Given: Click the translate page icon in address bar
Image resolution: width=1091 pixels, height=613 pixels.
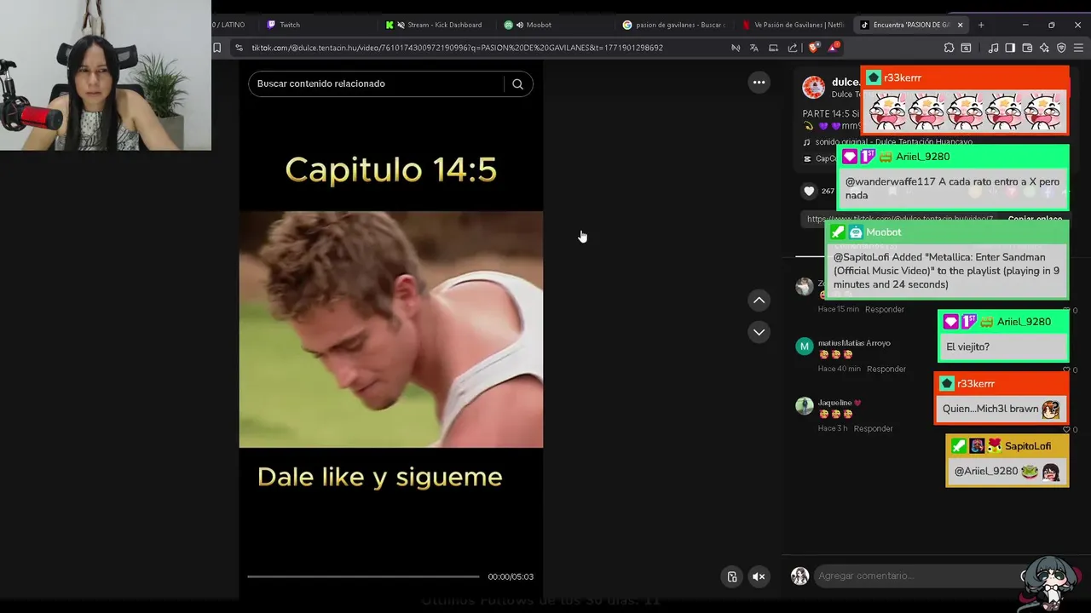Looking at the screenshot, I should pyautogui.click(x=754, y=48).
